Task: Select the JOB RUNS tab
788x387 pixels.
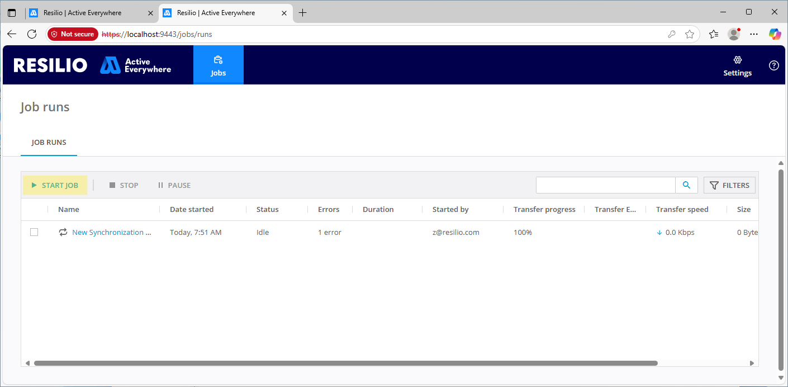Action: [x=49, y=143]
